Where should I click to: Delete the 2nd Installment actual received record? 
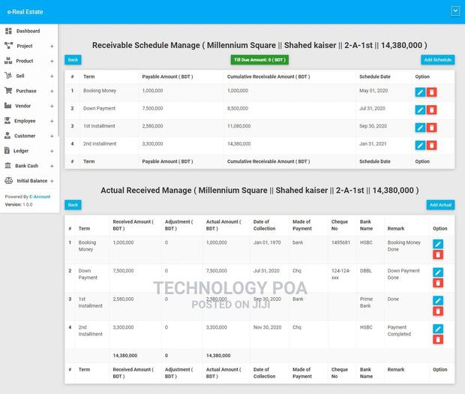click(438, 339)
